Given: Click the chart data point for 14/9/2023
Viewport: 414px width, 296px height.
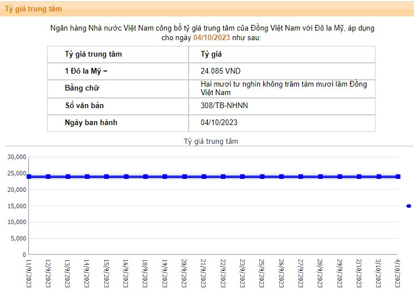Looking at the screenshot, I should click(87, 177).
